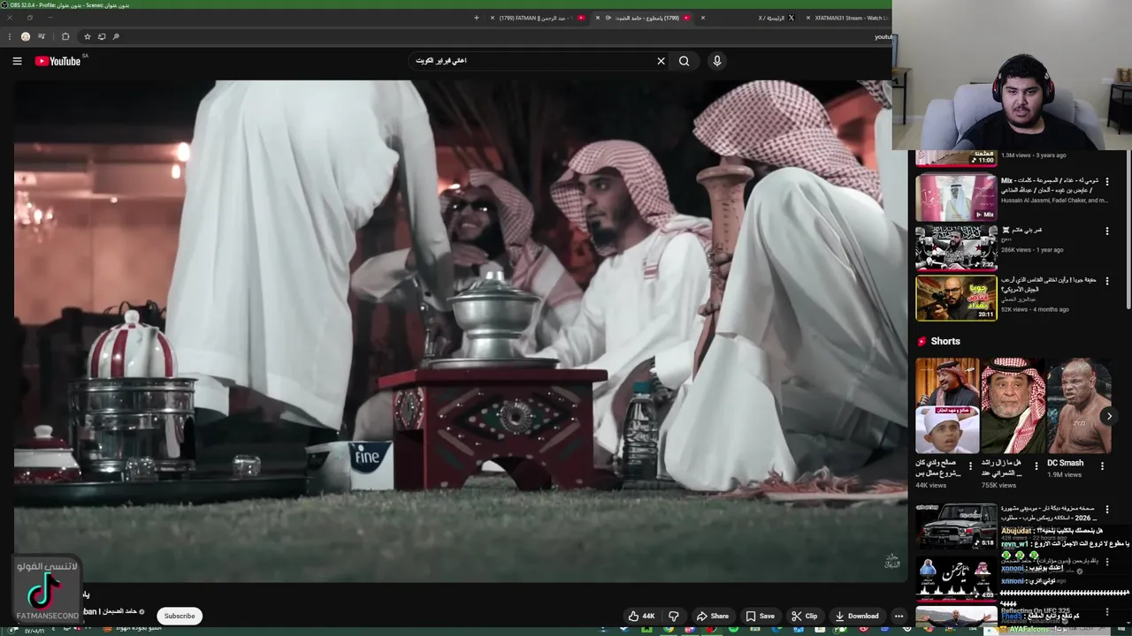Play the 20:11 sniper thumbnail video

pyautogui.click(x=956, y=298)
